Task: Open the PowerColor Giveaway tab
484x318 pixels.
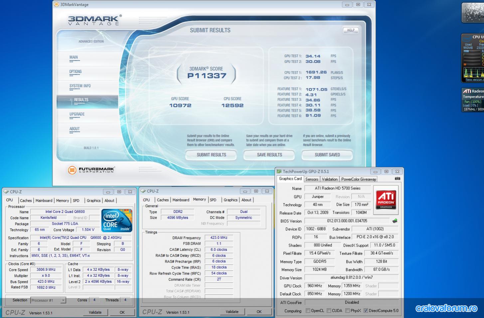Action: click(359, 179)
